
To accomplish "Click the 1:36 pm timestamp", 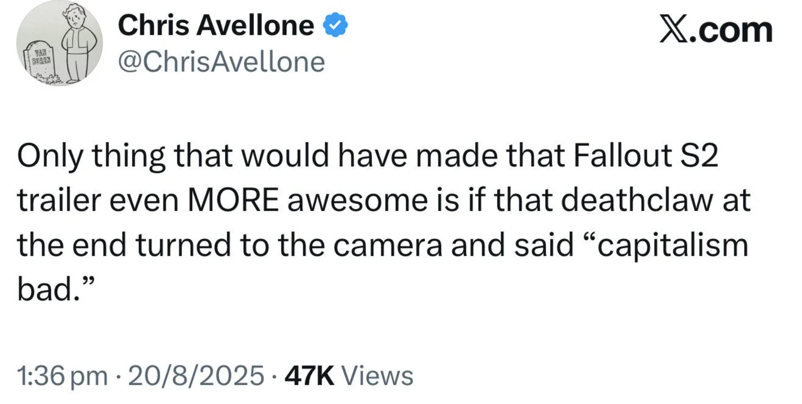I will tap(62, 375).
